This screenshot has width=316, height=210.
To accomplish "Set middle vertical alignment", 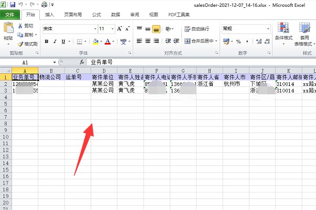I will [148, 29].
